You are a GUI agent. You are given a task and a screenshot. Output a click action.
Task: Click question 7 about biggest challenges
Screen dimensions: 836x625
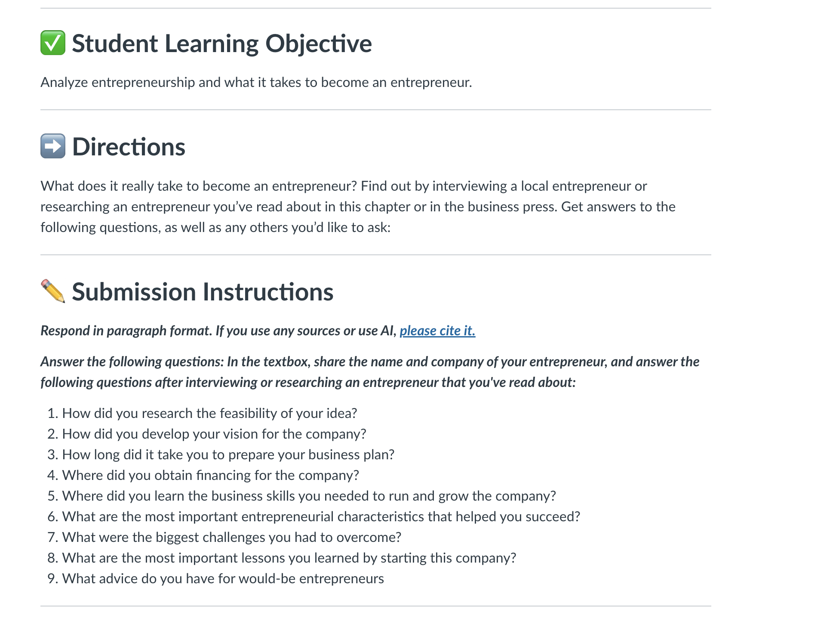tap(232, 537)
